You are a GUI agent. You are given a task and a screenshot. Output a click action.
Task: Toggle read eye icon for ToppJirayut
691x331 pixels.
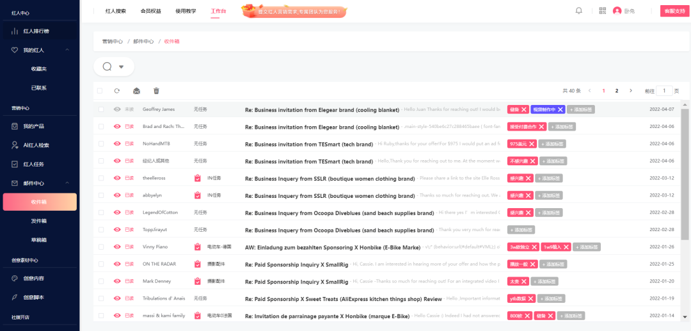(117, 230)
